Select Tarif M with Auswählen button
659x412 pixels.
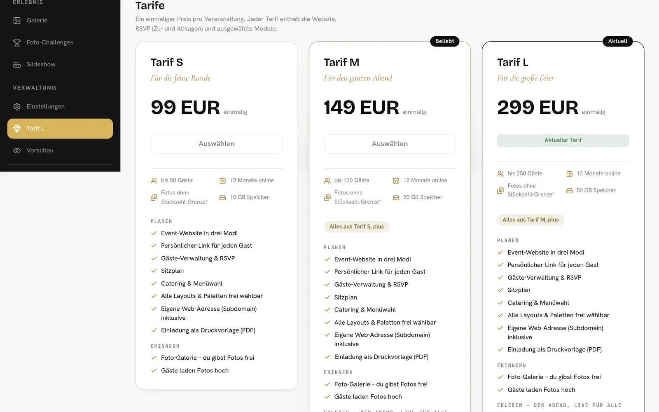click(x=390, y=144)
